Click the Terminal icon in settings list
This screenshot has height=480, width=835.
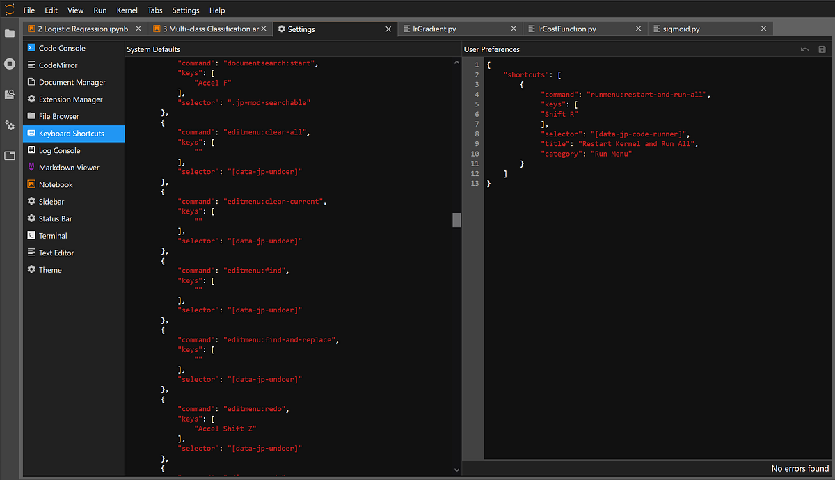coord(31,235)
